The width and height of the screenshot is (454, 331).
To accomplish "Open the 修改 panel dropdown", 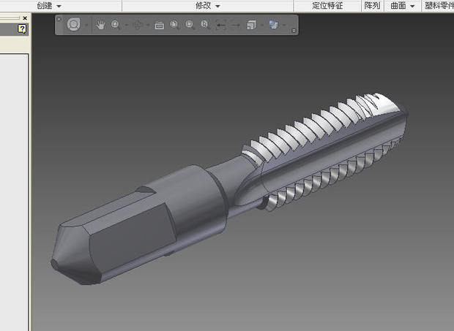I will click(x=208, y=6).
